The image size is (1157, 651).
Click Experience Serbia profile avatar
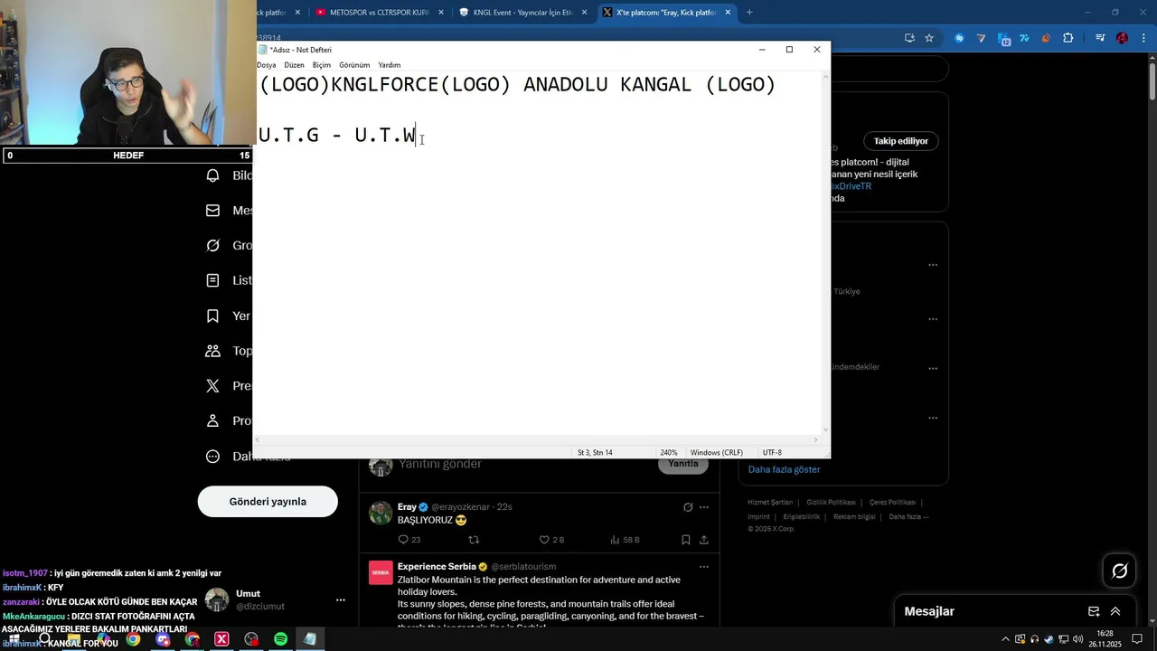click(x=381, y=573)
